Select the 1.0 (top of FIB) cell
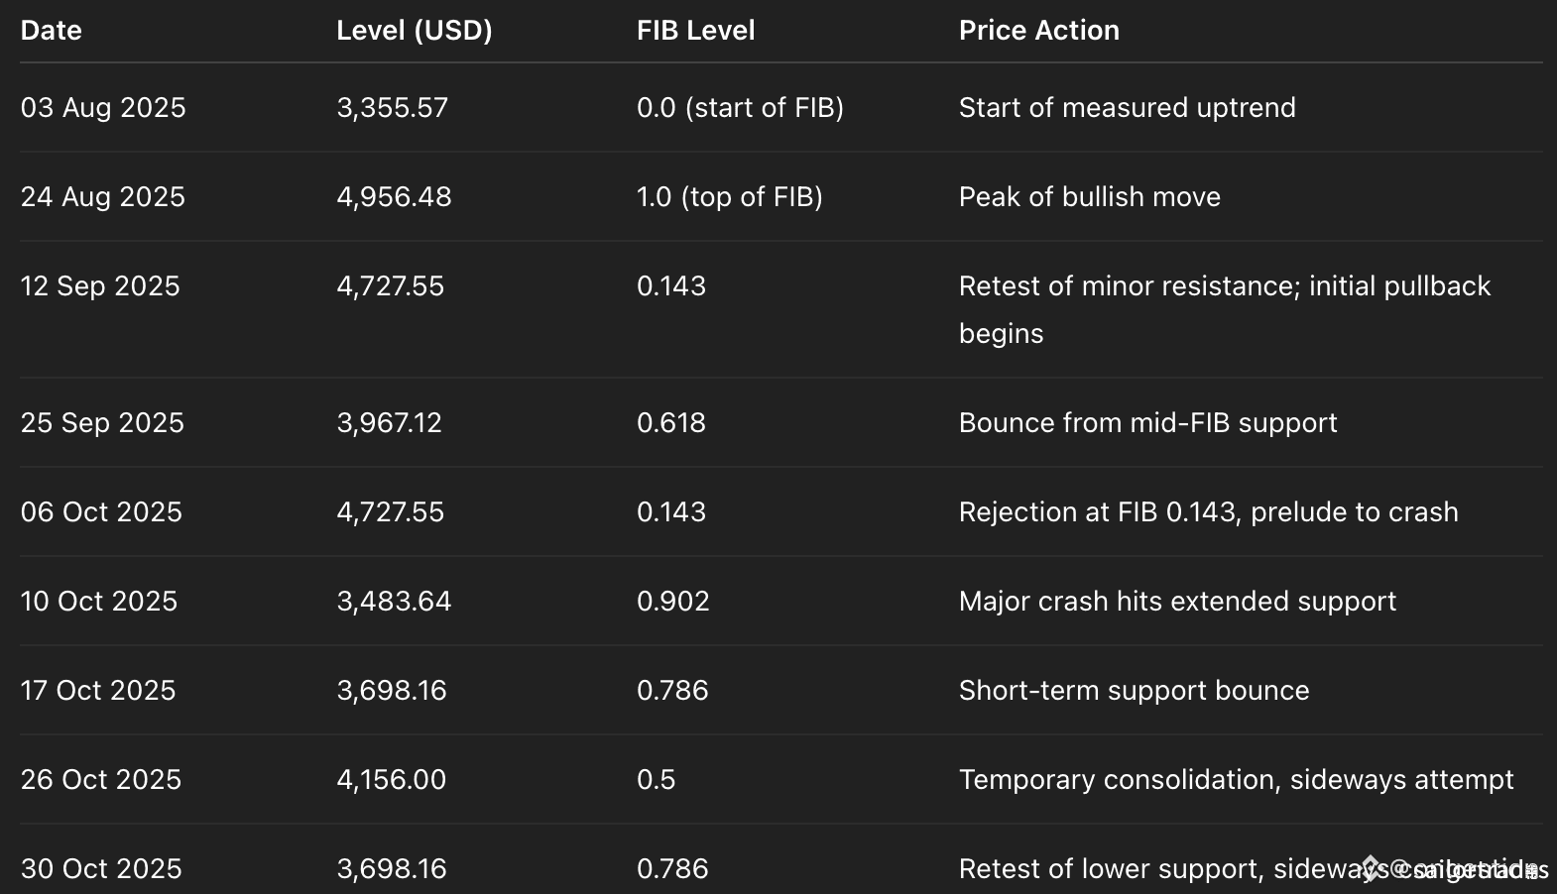The height and width of the screenshot is (894, 1557). 729,197
